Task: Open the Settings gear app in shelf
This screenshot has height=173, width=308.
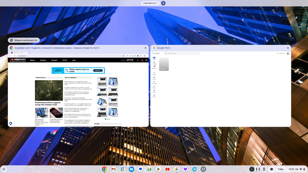Action: (x=204, y=169)
